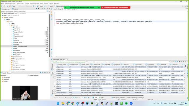Screen dimensions: 189x106
Task: Open the Редактирование menu
Action: click(x=10, y=4)
